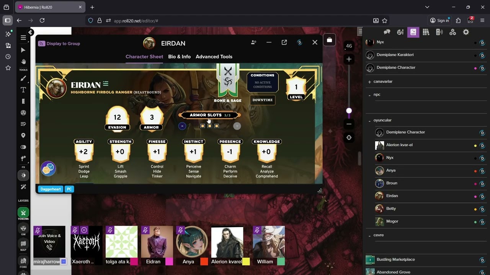Zoom out with the minus button

[349, 124]
